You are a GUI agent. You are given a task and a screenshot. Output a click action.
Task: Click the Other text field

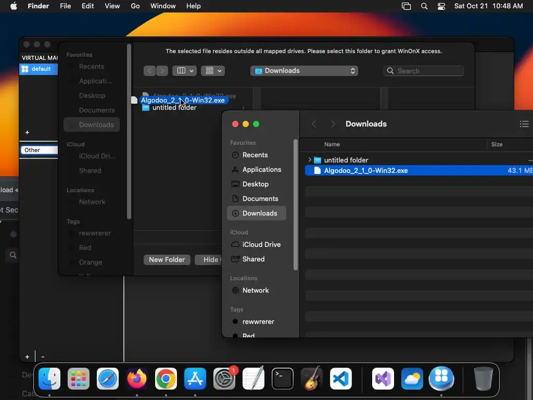[x=39, y=150]
